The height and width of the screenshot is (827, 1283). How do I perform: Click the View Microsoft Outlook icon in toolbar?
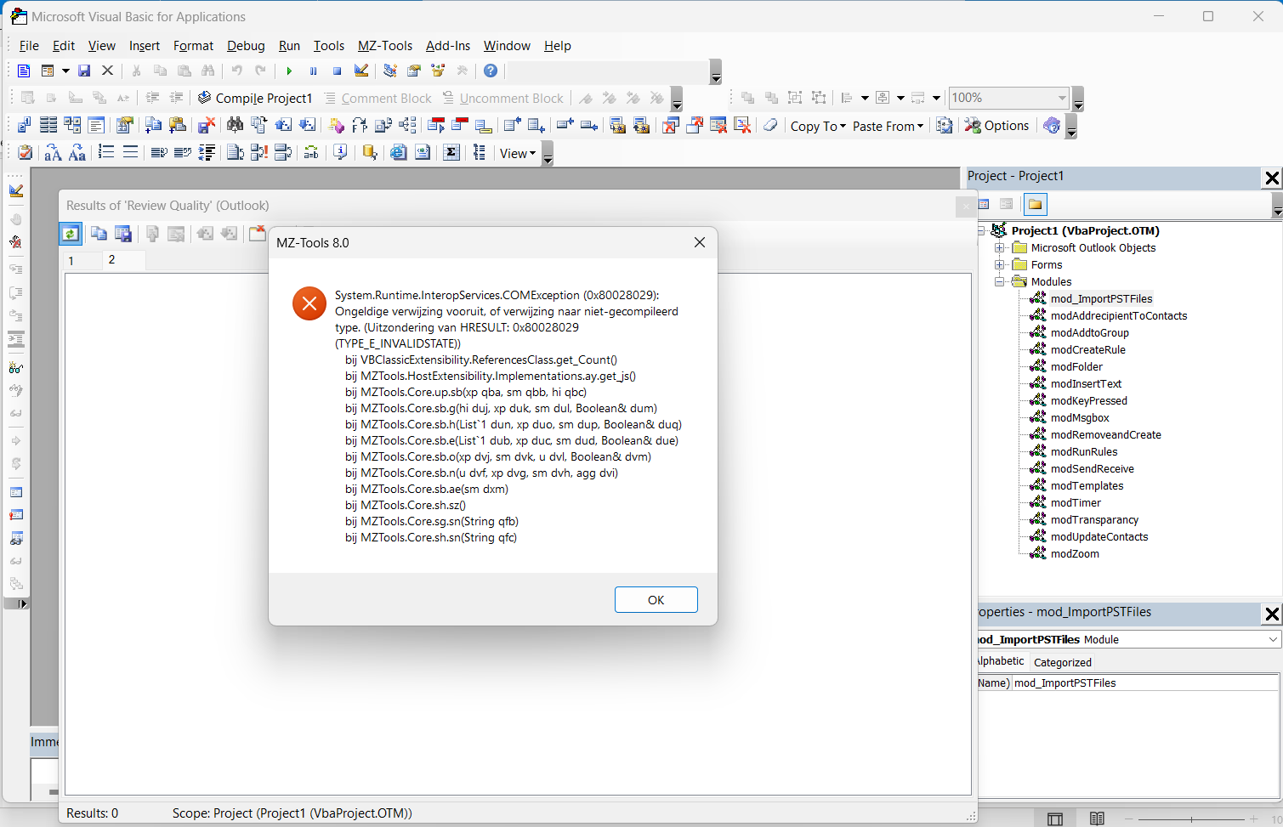click(24, 71)
